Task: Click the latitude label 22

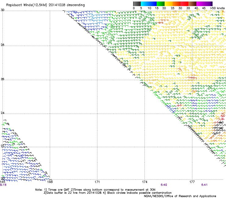Action: pos(2,146)
